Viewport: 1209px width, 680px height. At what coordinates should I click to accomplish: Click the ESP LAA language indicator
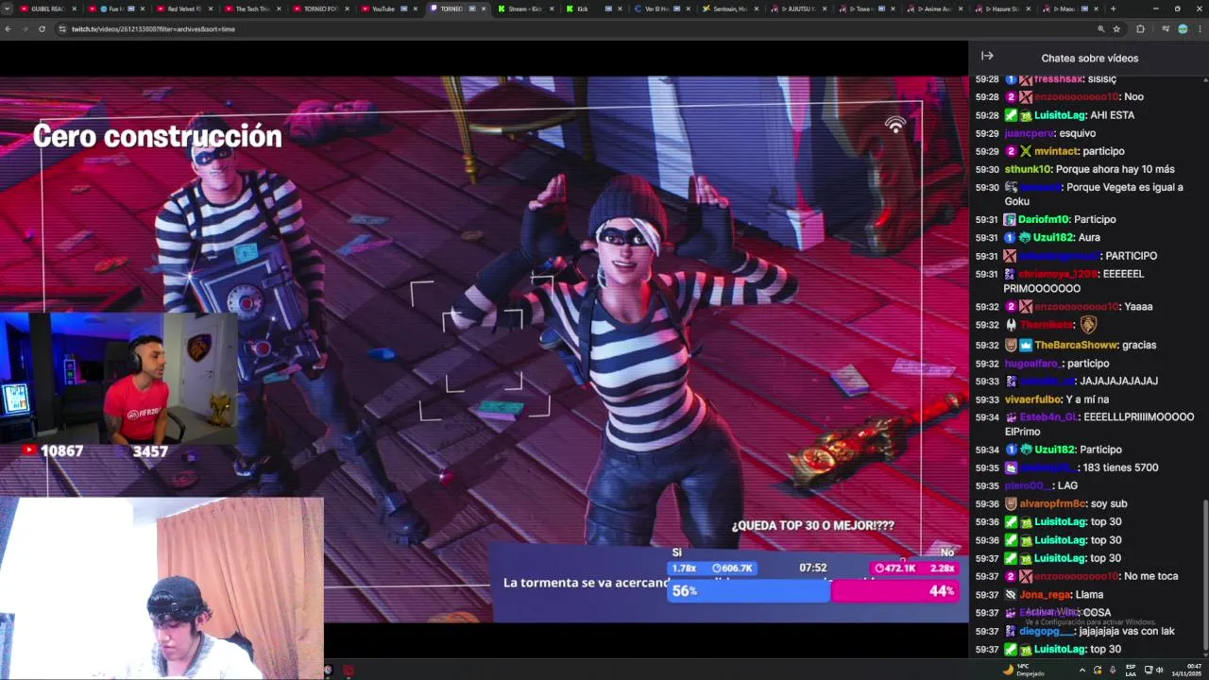(1131, 670)
